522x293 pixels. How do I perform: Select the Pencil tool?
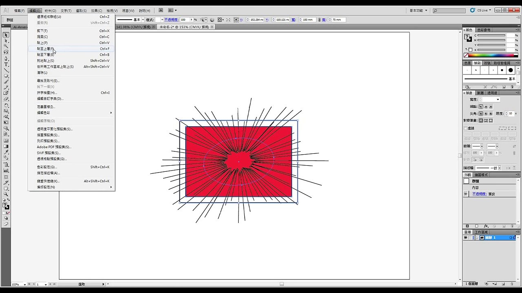[x=6, y=87]
